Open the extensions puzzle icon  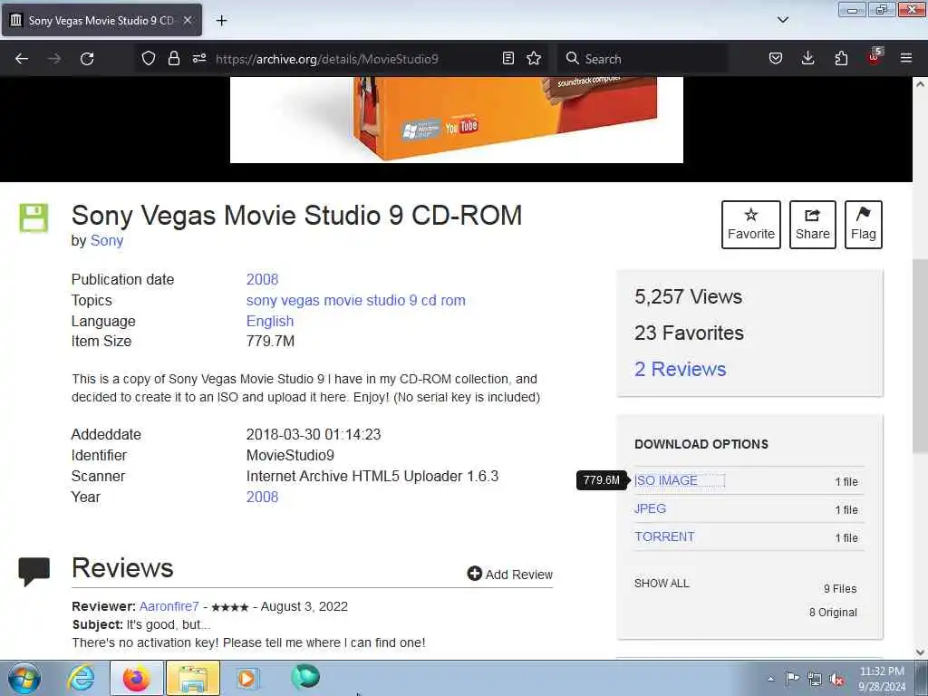coord(841,58)
